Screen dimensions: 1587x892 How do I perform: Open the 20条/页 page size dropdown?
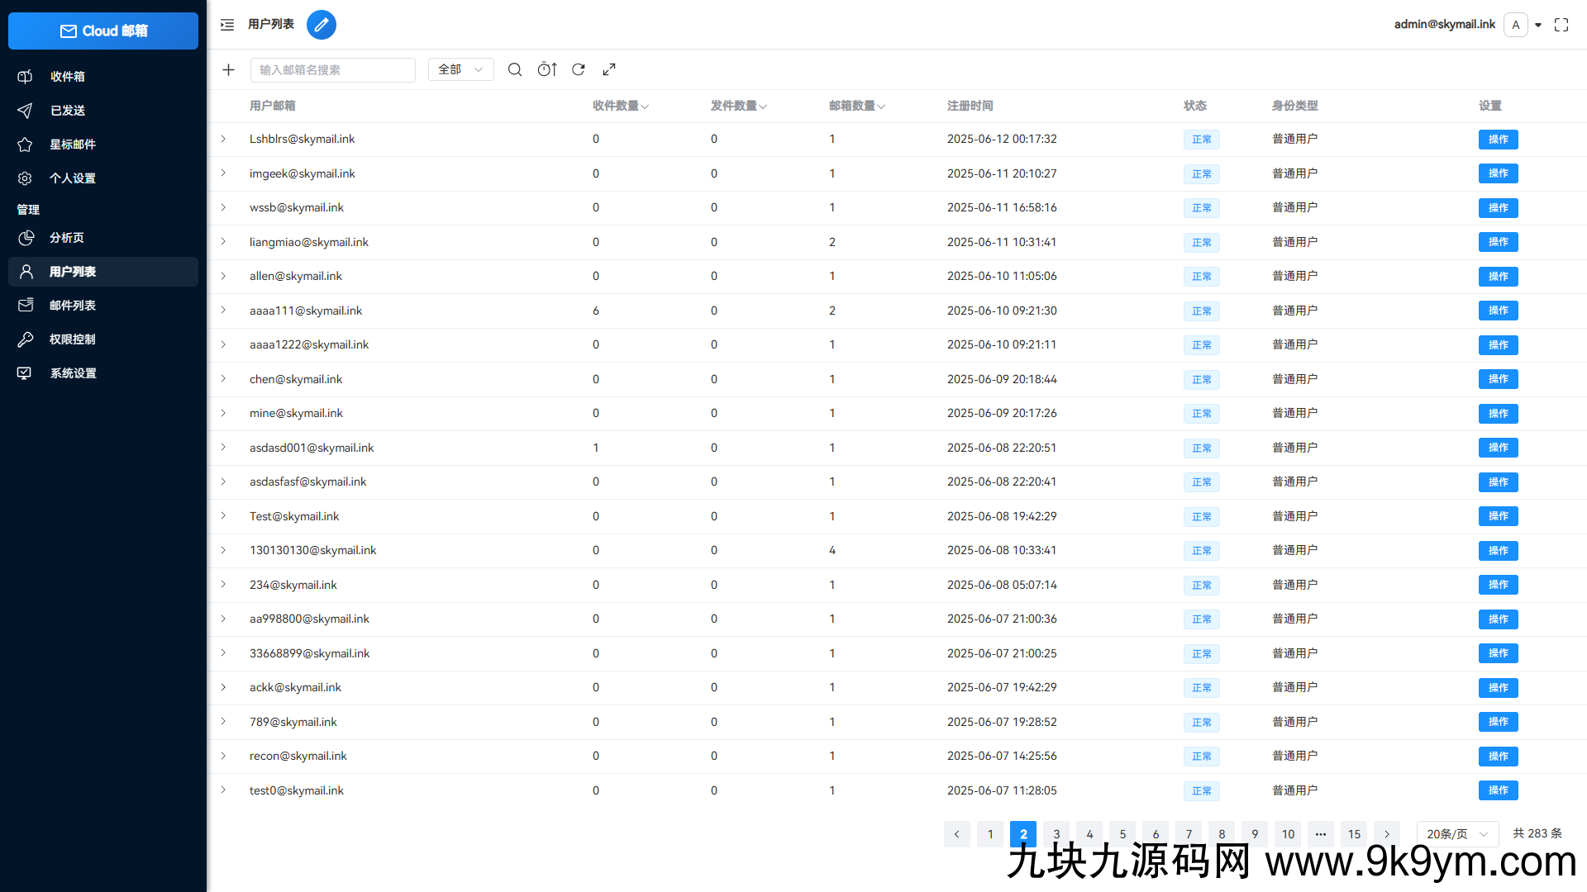[x=1456, y=833]
